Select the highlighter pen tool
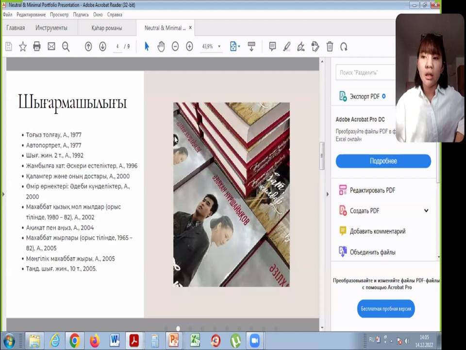 [x=287, y=47]
